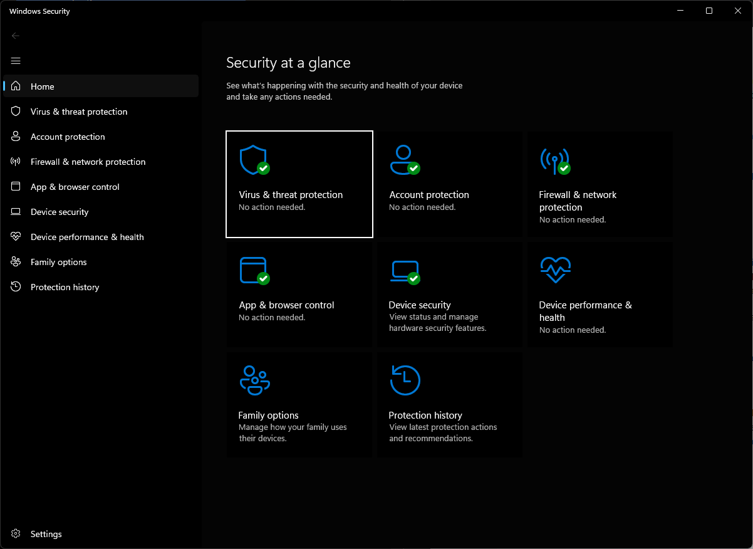The height and width of the screenshot is (549, 753).
Task: Click the Account protection person tile icon
Action: coord(405,160)
